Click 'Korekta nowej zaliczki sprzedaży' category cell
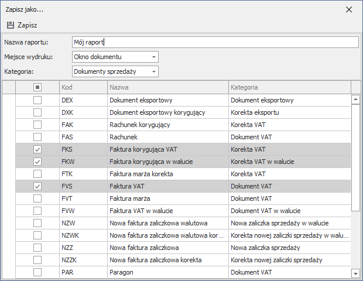The width and height of the screenshot is (363, 281). pyautogui.click(x=290, y=260)
